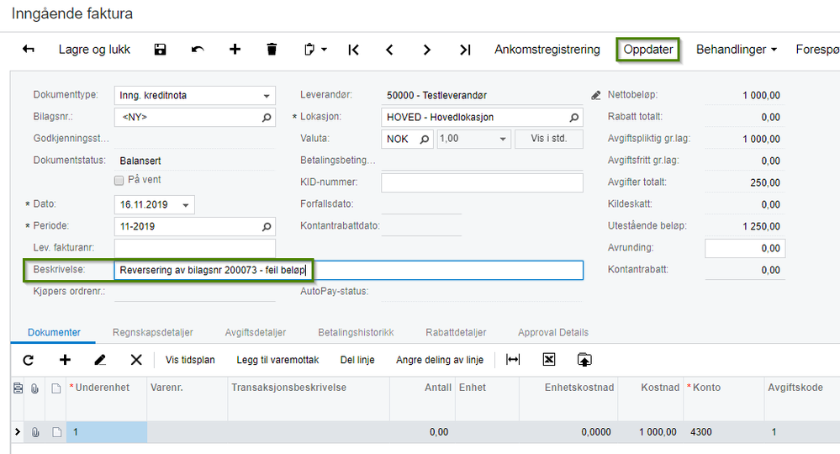This screenshot has height=454, width=840.
Task: Click the trash delete icon in toolbar
Action: [x=272, y=50]
